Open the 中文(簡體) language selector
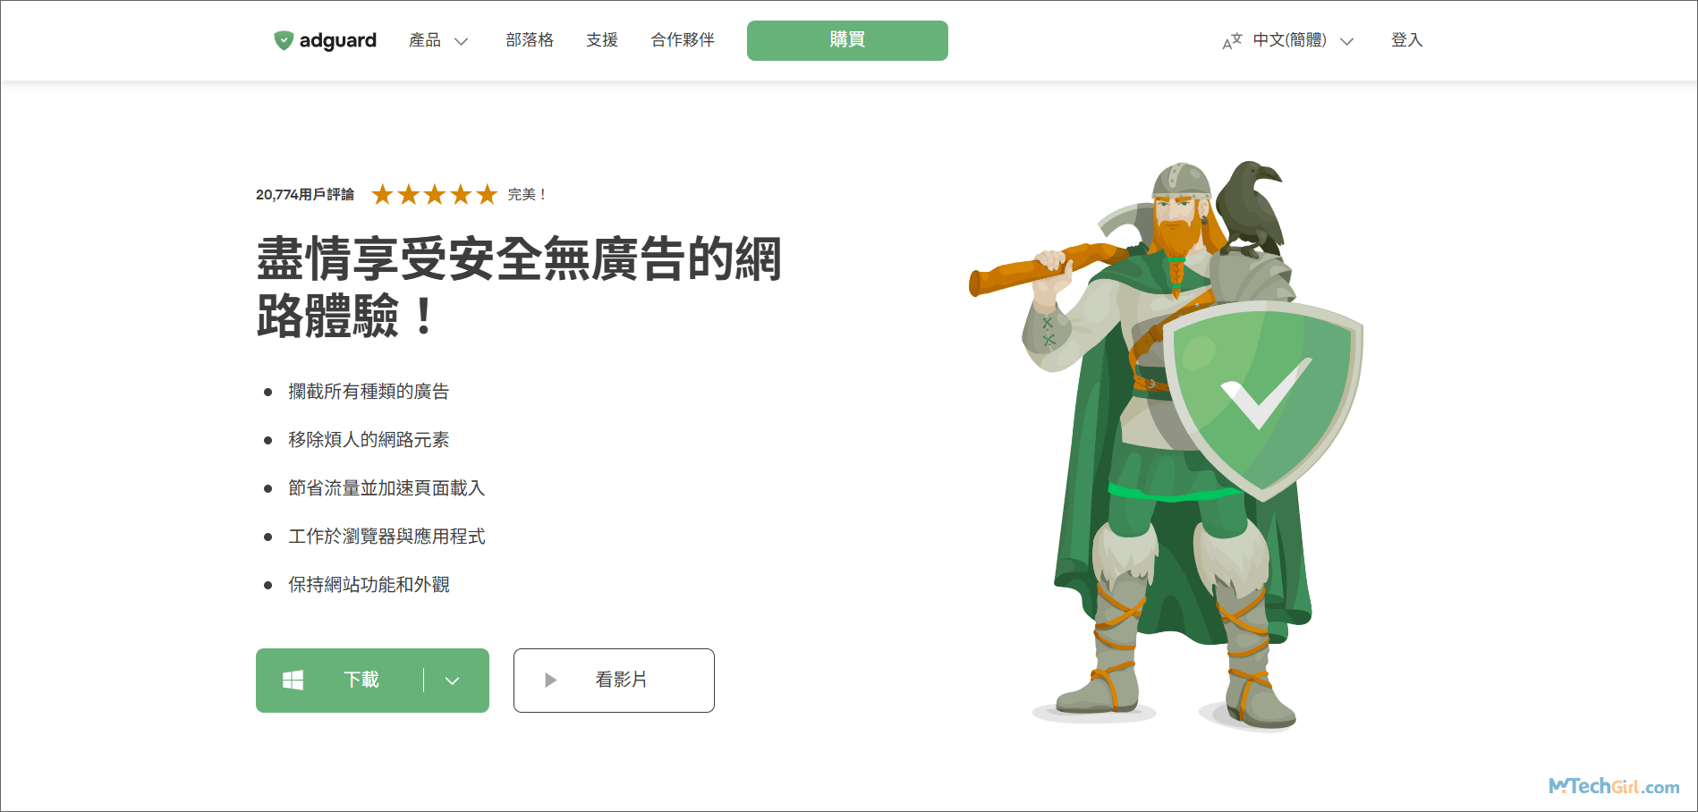 point(1303,40)
